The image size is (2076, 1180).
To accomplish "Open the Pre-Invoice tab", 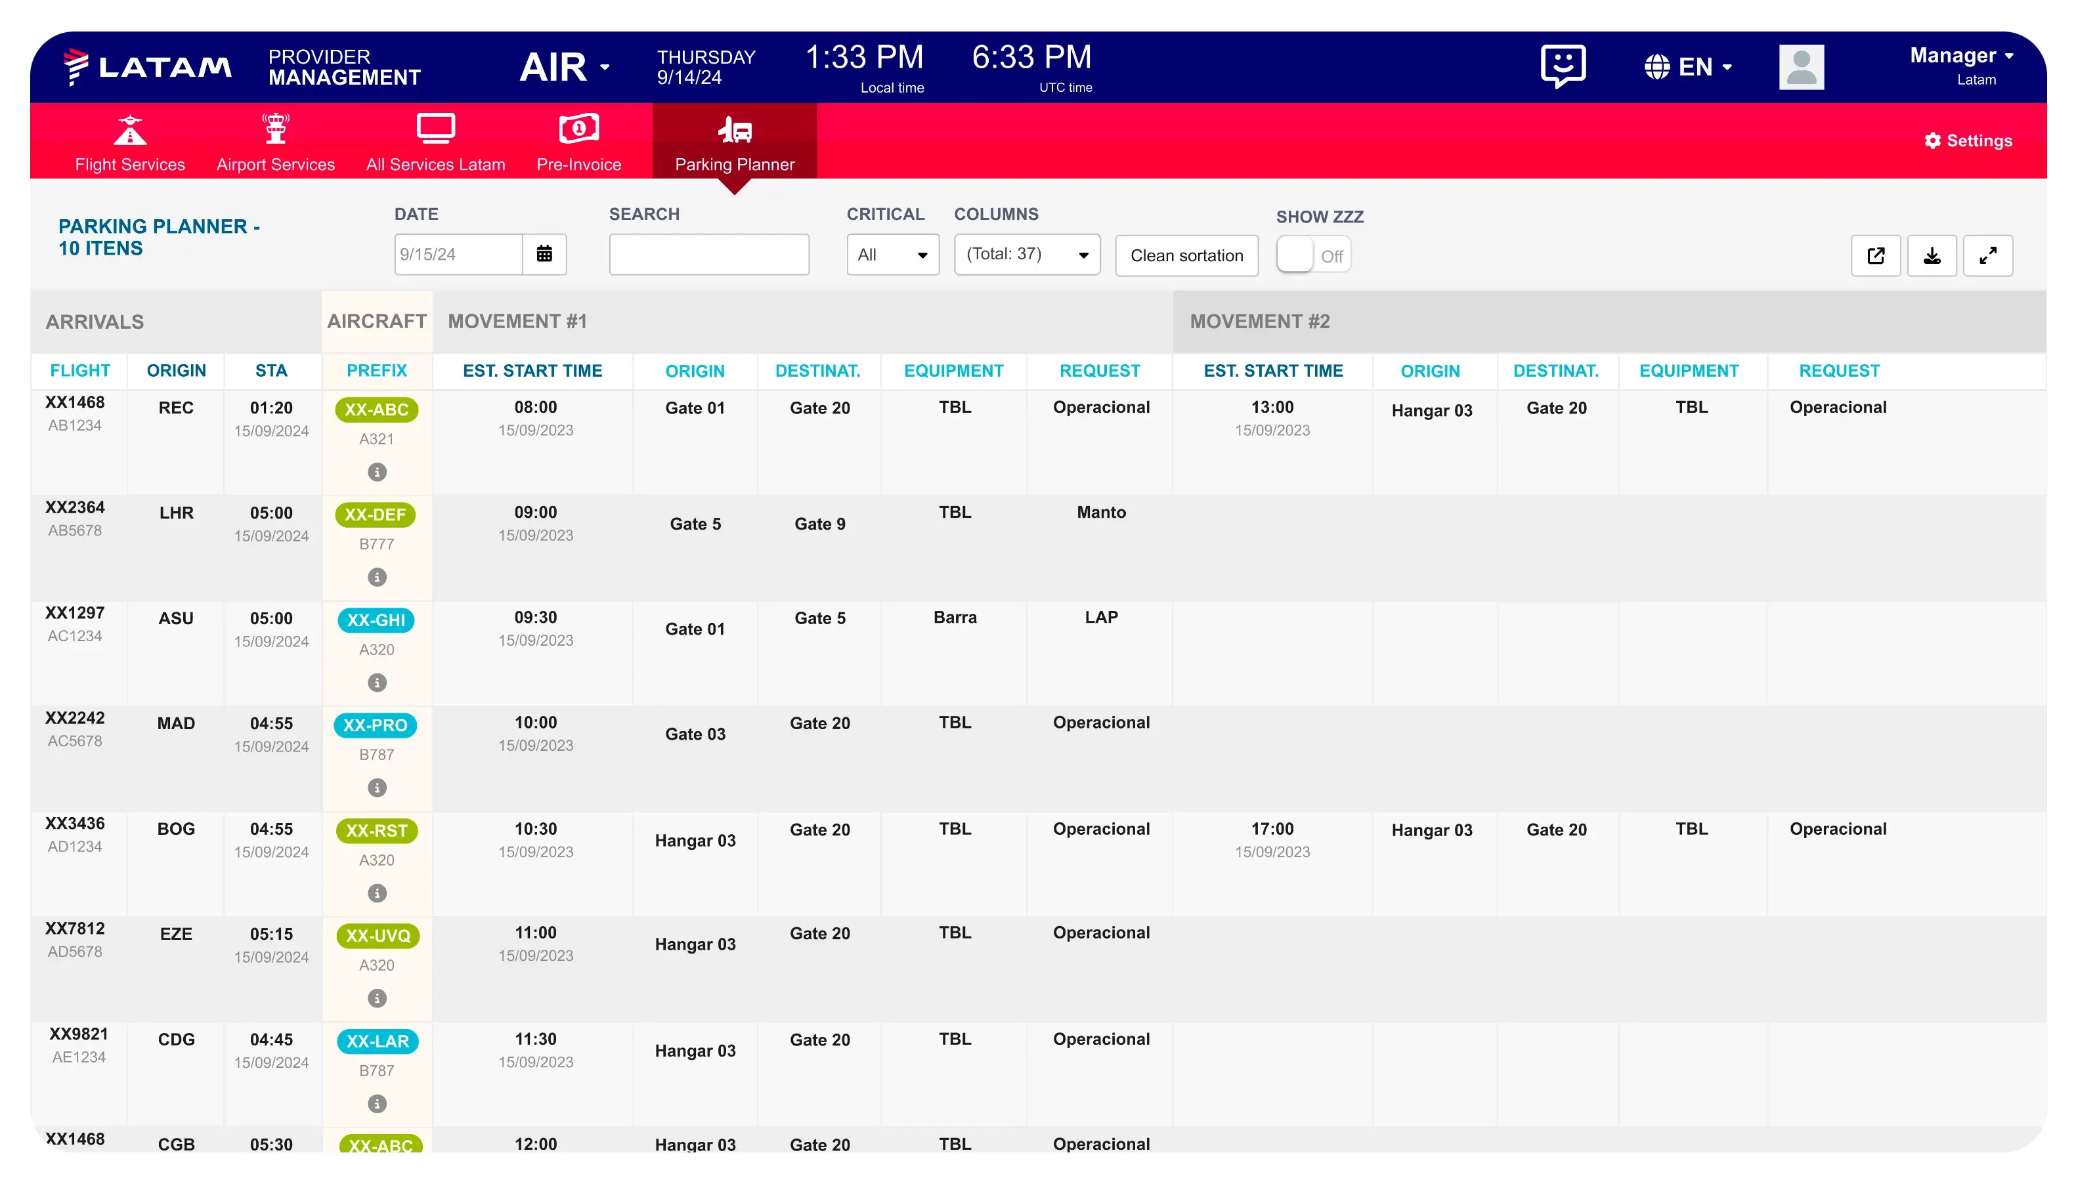I will coord(579,142).
